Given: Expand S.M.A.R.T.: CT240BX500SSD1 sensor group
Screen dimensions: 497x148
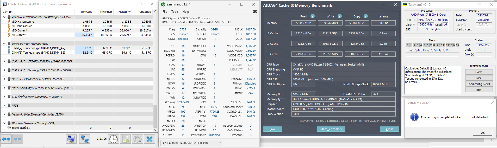Looking at the screenshot, I should (x=4, y=61).
